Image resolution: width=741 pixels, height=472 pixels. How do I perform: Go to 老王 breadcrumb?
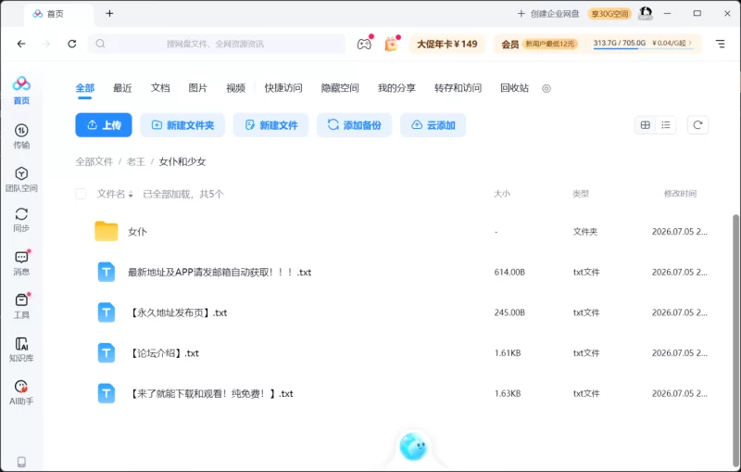tap(136, 161)
